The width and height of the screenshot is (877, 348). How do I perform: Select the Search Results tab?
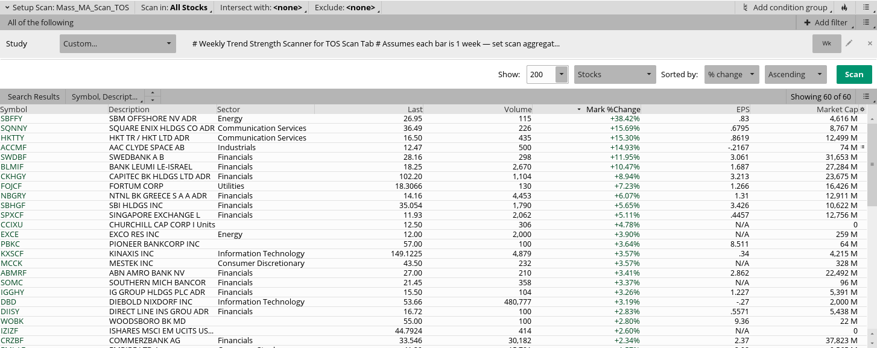34,96
